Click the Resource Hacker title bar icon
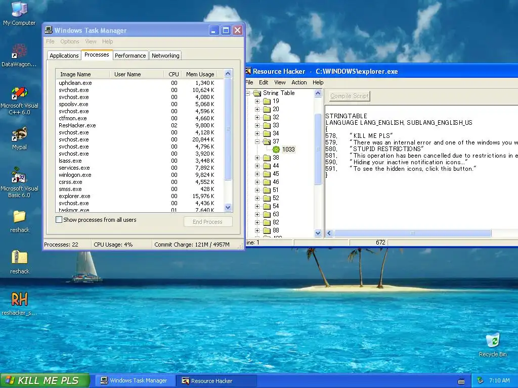Viewport: 518px width, 388px height. point(248,71)
